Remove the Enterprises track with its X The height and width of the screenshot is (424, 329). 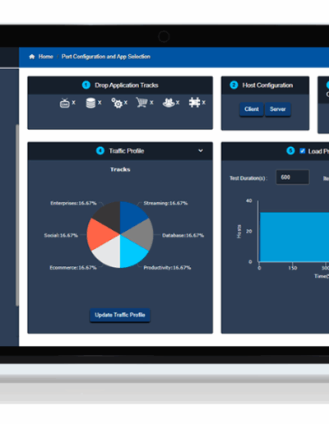pyautogui.click(x=204, y=103)
